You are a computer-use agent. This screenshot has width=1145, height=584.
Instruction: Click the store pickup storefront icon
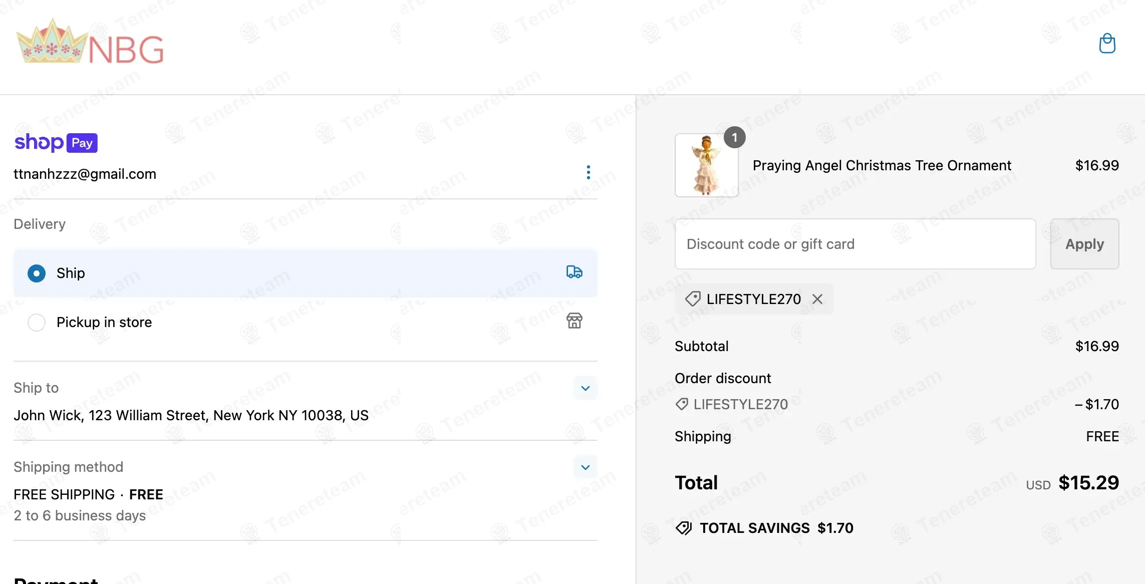[x=574, y=321]
